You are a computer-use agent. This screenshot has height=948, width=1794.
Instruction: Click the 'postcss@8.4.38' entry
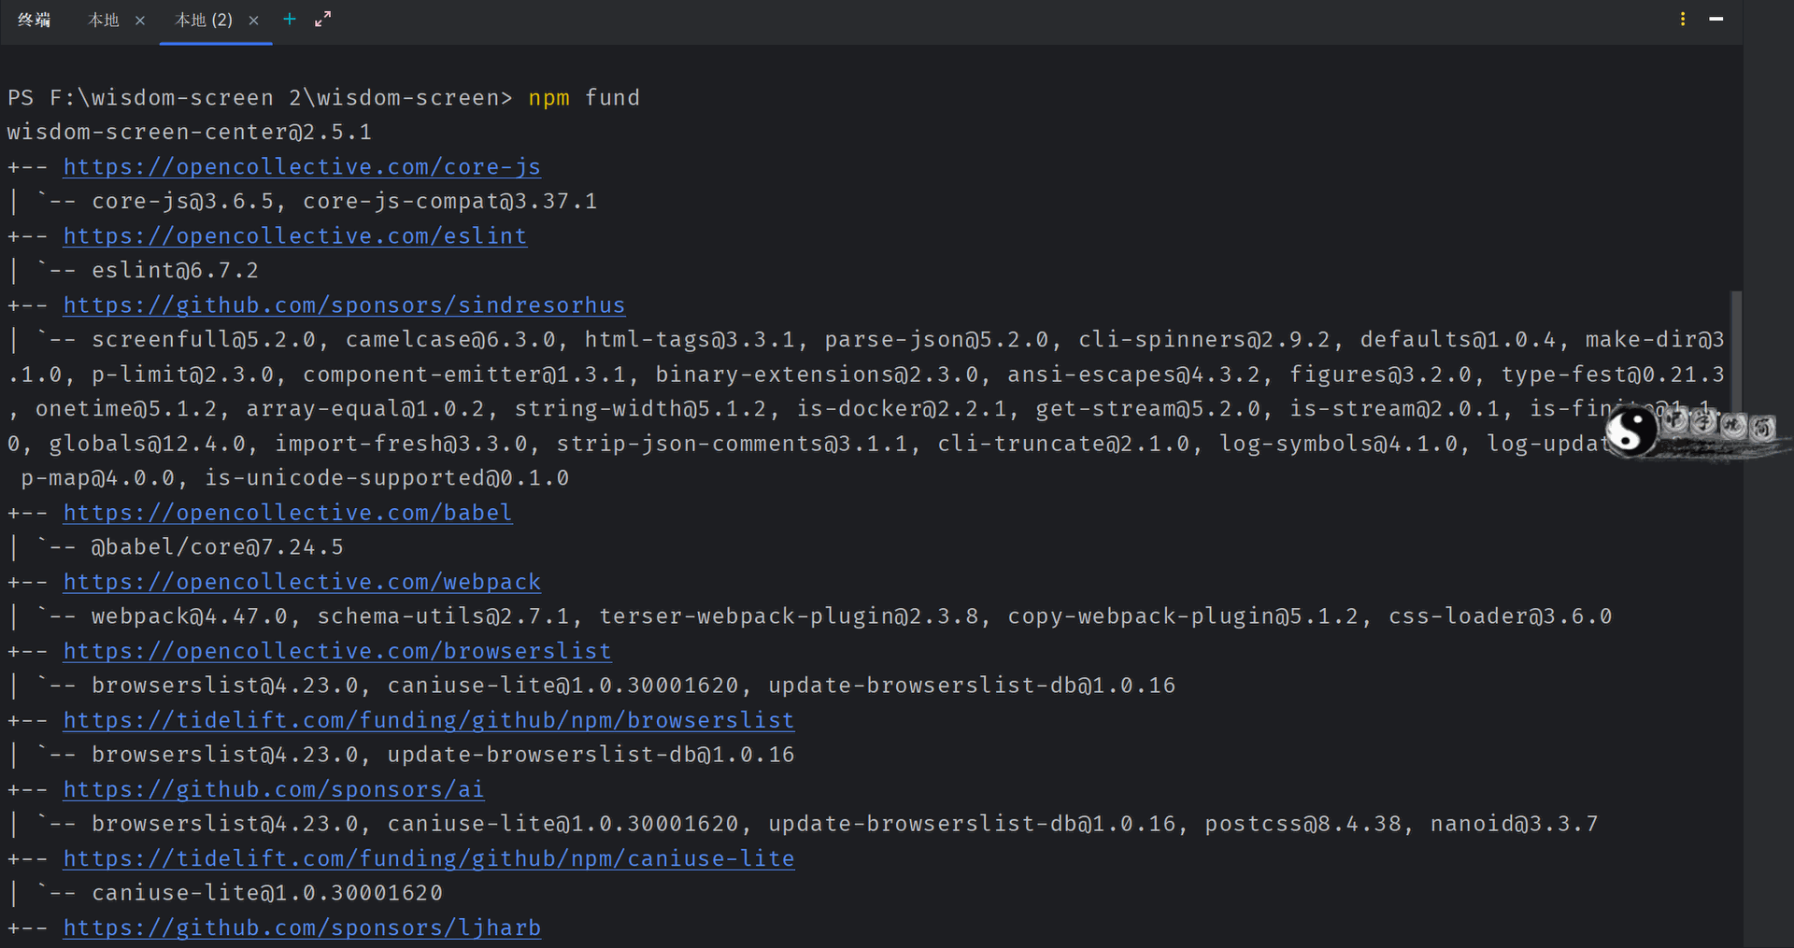1303,824
